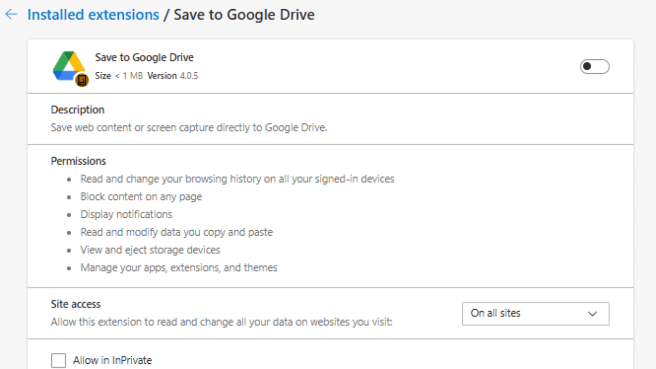Click the Permissions section heading
The width and height of the screenshot is (656, 369).
(78, 161)
